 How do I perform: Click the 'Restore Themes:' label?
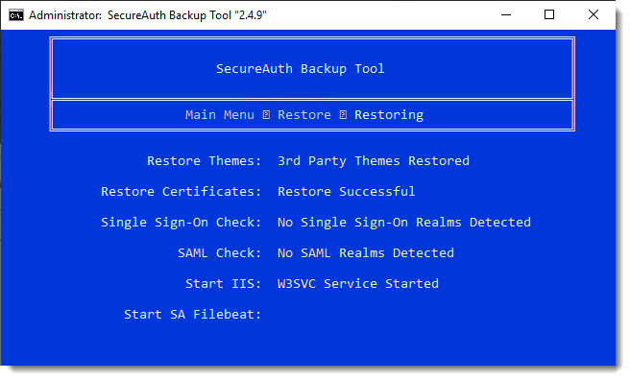(x=205, y=161)
